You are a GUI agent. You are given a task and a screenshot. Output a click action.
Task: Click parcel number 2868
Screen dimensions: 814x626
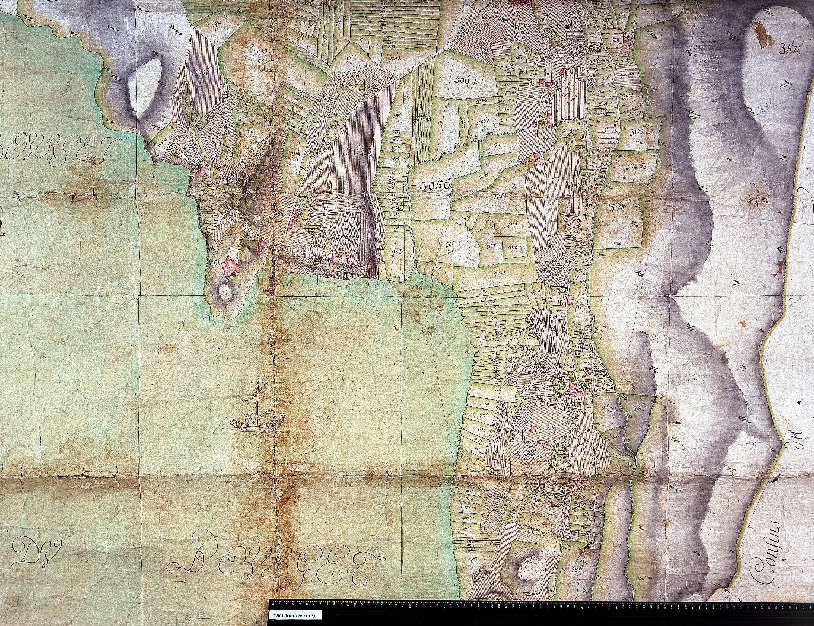[297, 154]
